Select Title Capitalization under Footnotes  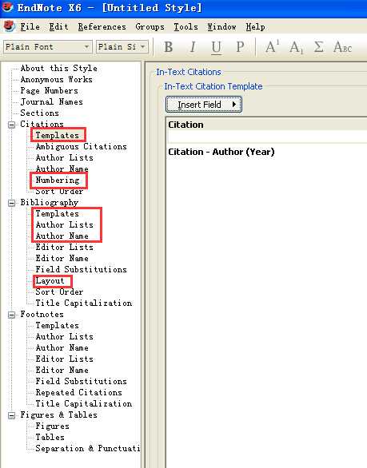(84, 404)
